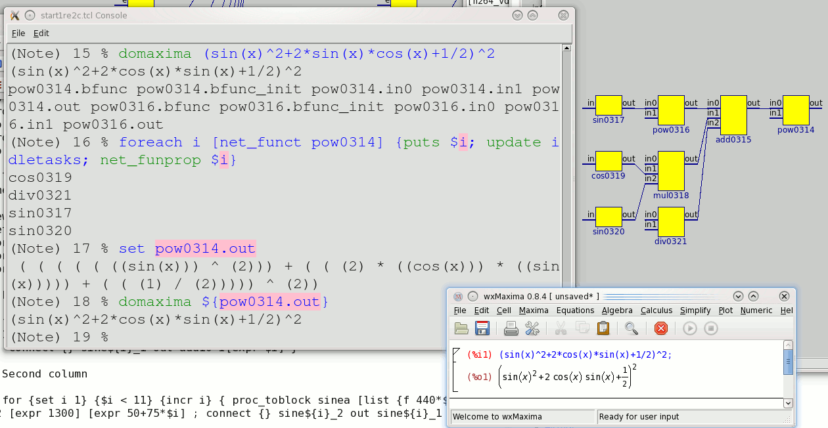Screen dimensions: 828x428
Task: Open a file with wxMaxima folder icon
Action: tap(461, 328)
